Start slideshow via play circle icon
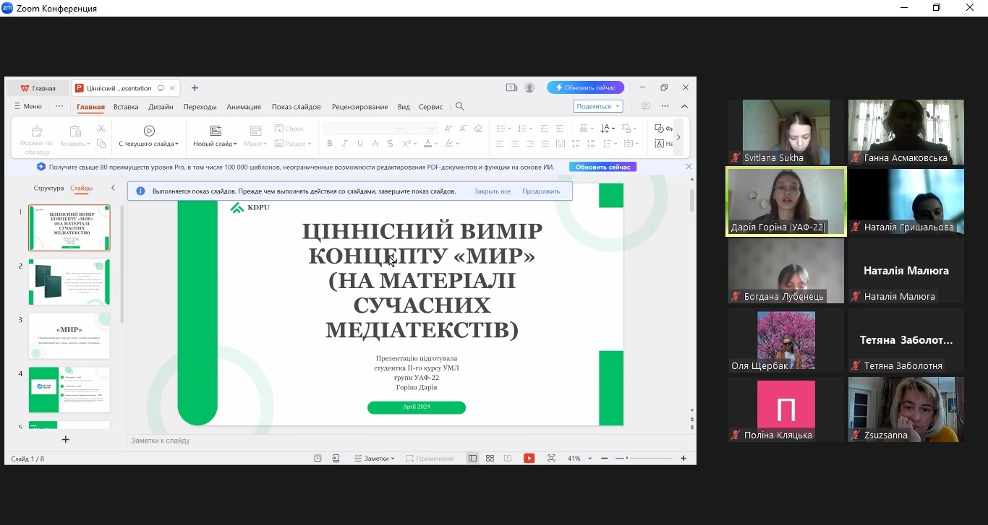988x525 pixels. [x=149, y=131]
